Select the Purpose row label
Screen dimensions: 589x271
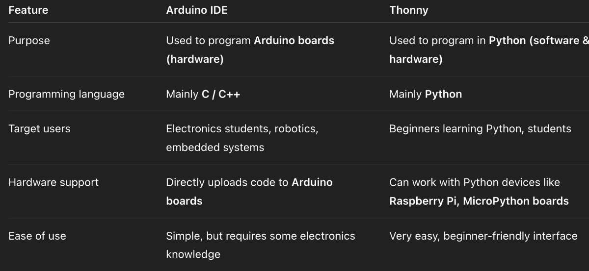pos(29,41)
